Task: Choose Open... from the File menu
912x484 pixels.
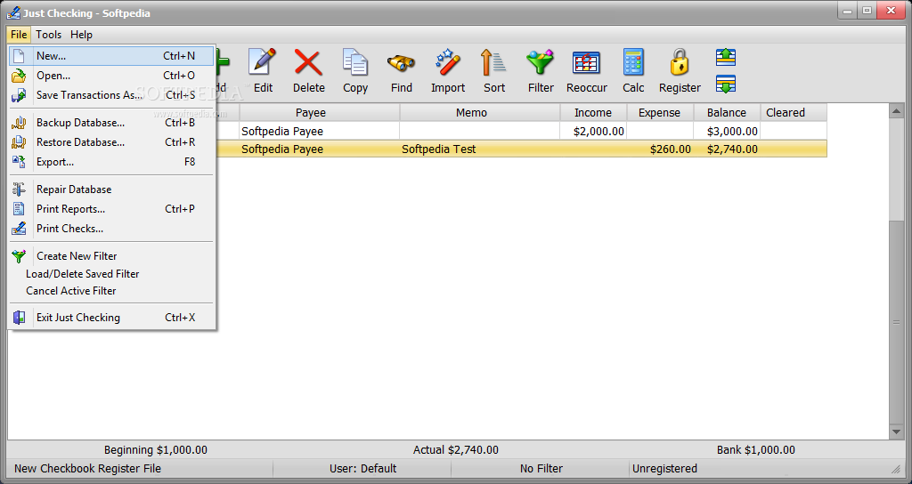Action: click(x=111, y=76)
